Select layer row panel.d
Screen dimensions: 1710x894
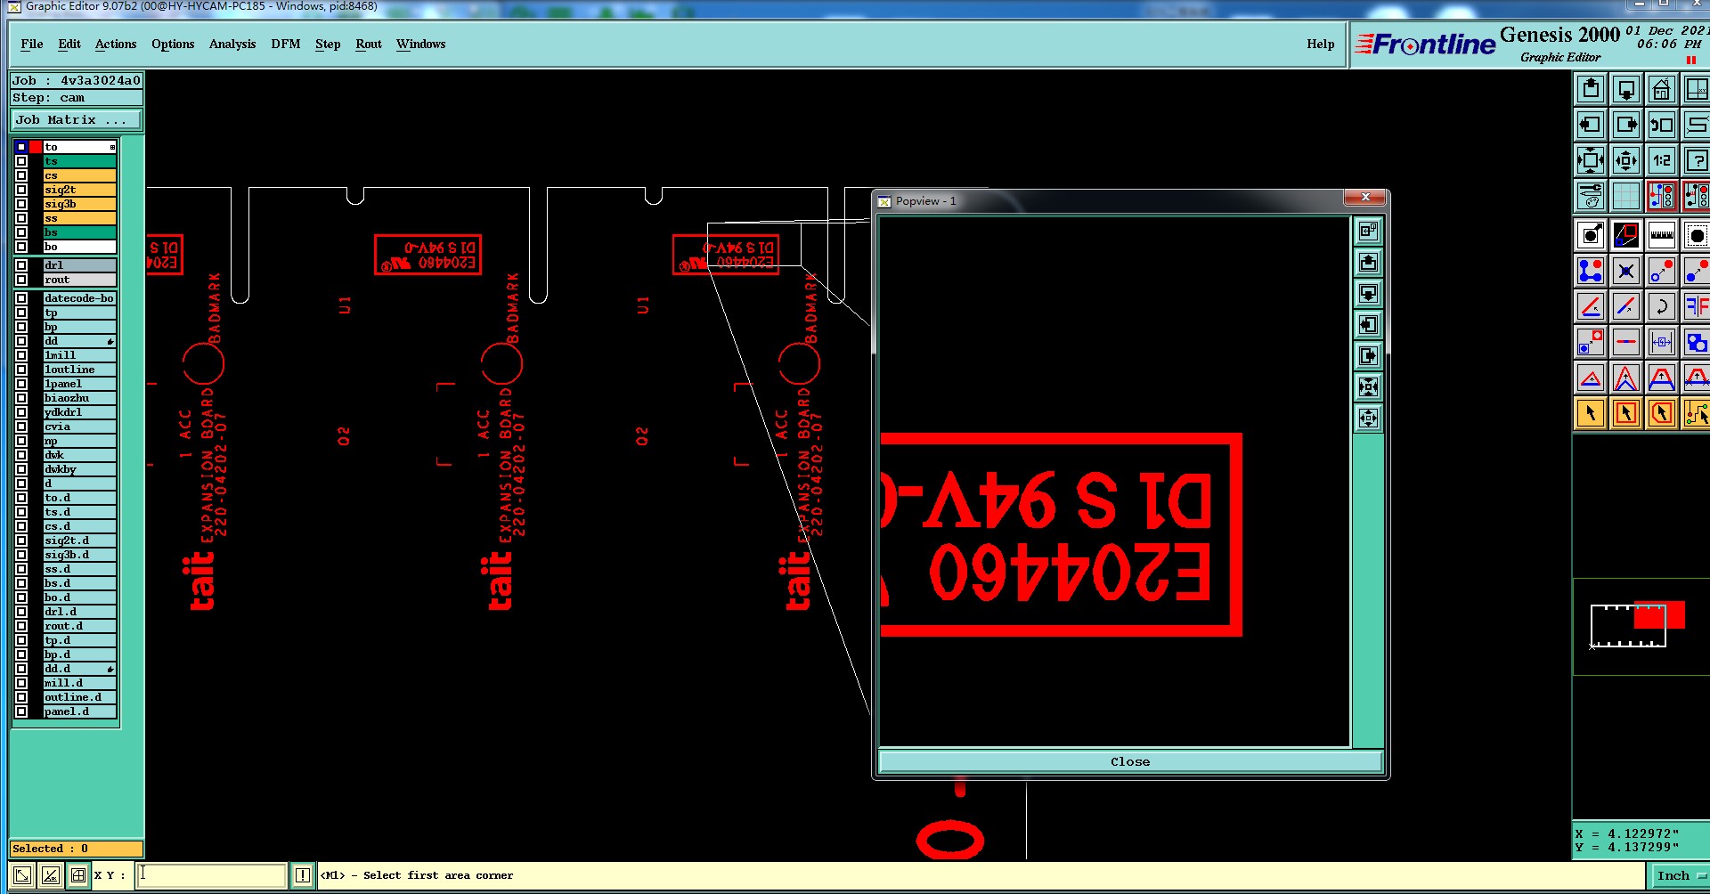[80, 711]
